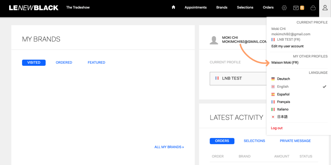This screenshot has width=331, height=165.
Task: Show the Featured brands tab
Action: coord(96,62)
